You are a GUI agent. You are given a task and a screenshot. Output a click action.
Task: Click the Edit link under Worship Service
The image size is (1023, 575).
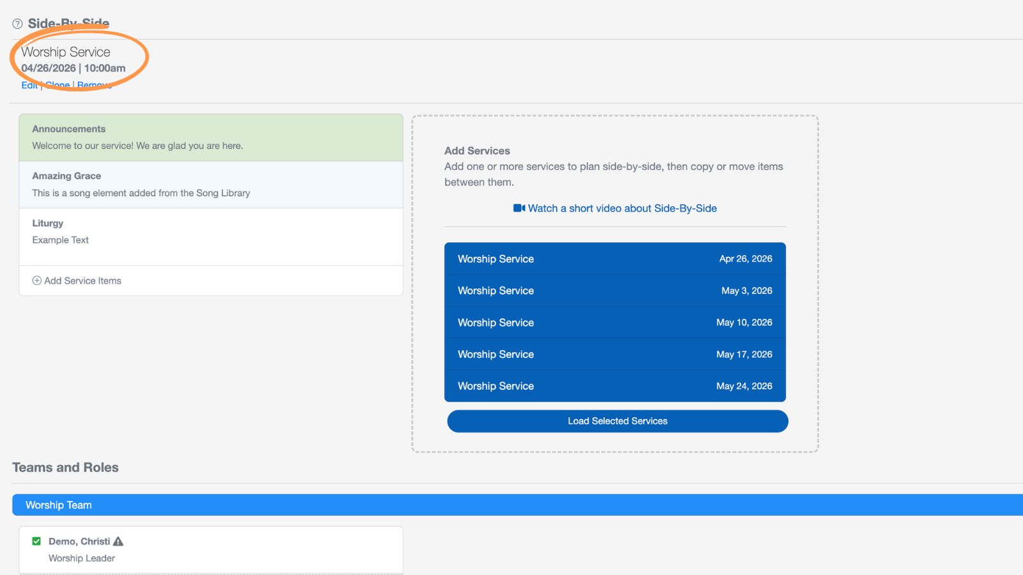[x=29, y=84]
